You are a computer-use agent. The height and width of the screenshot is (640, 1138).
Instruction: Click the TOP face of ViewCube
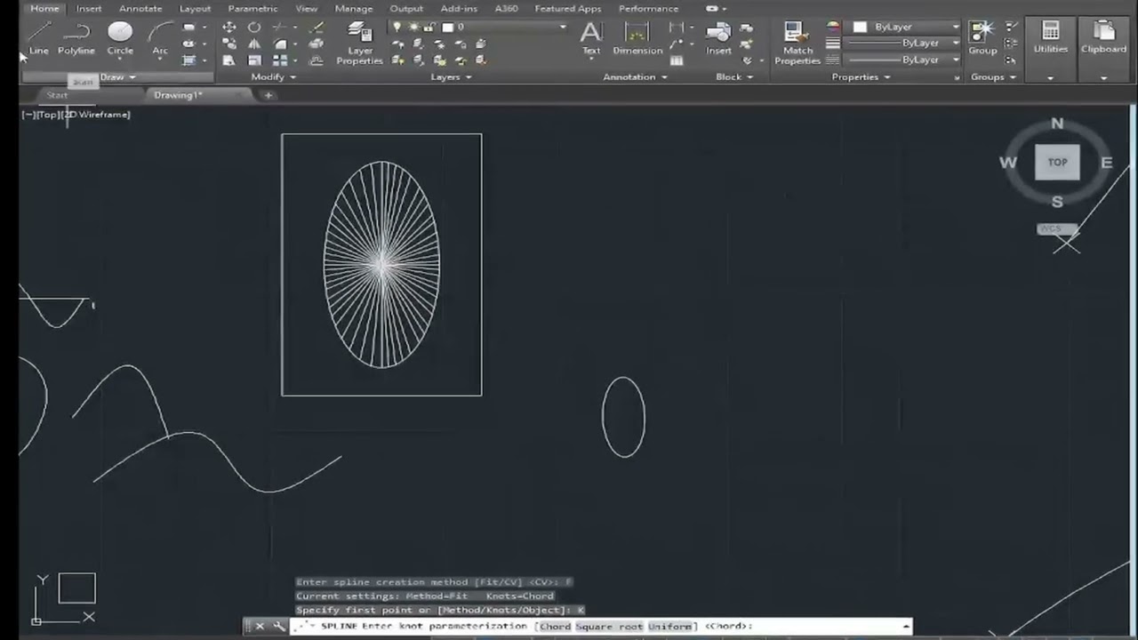click(1057, 163)
